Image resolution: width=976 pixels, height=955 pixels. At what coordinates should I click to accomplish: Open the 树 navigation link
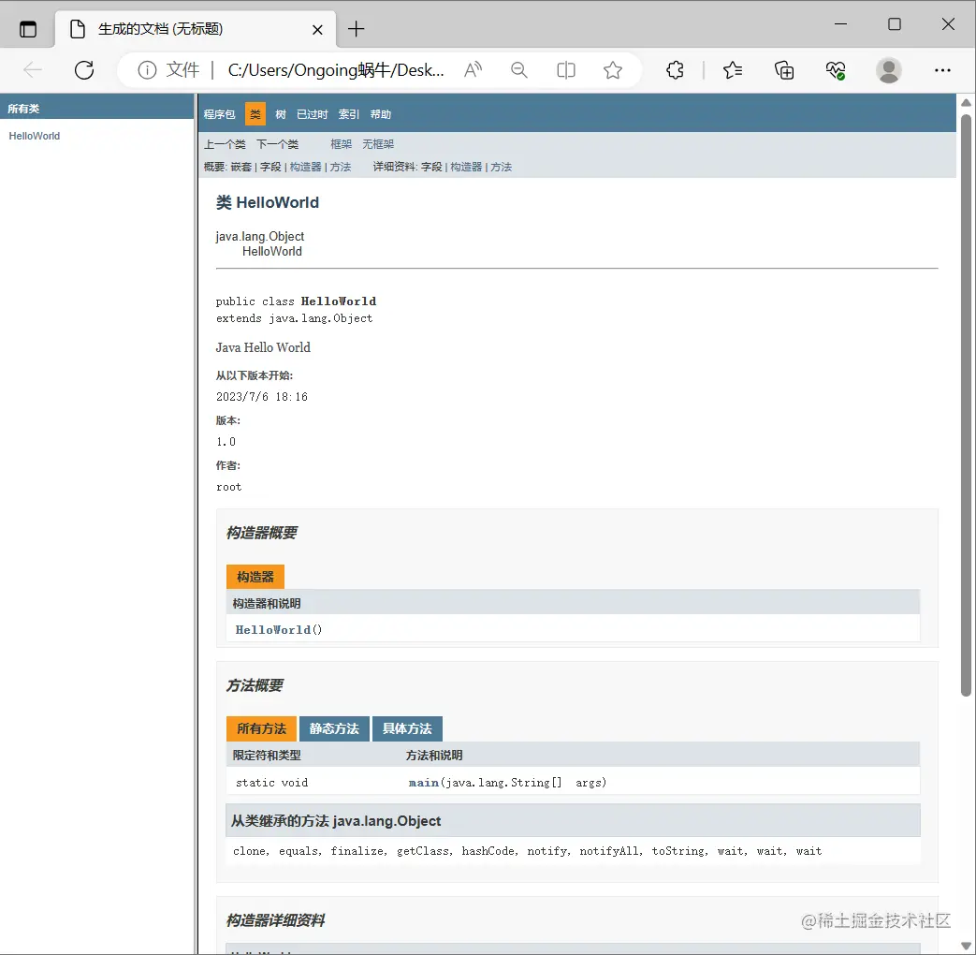[x=281, y=114]
